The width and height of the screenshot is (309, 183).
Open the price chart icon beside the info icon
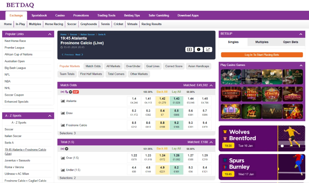tap(208, 49)
